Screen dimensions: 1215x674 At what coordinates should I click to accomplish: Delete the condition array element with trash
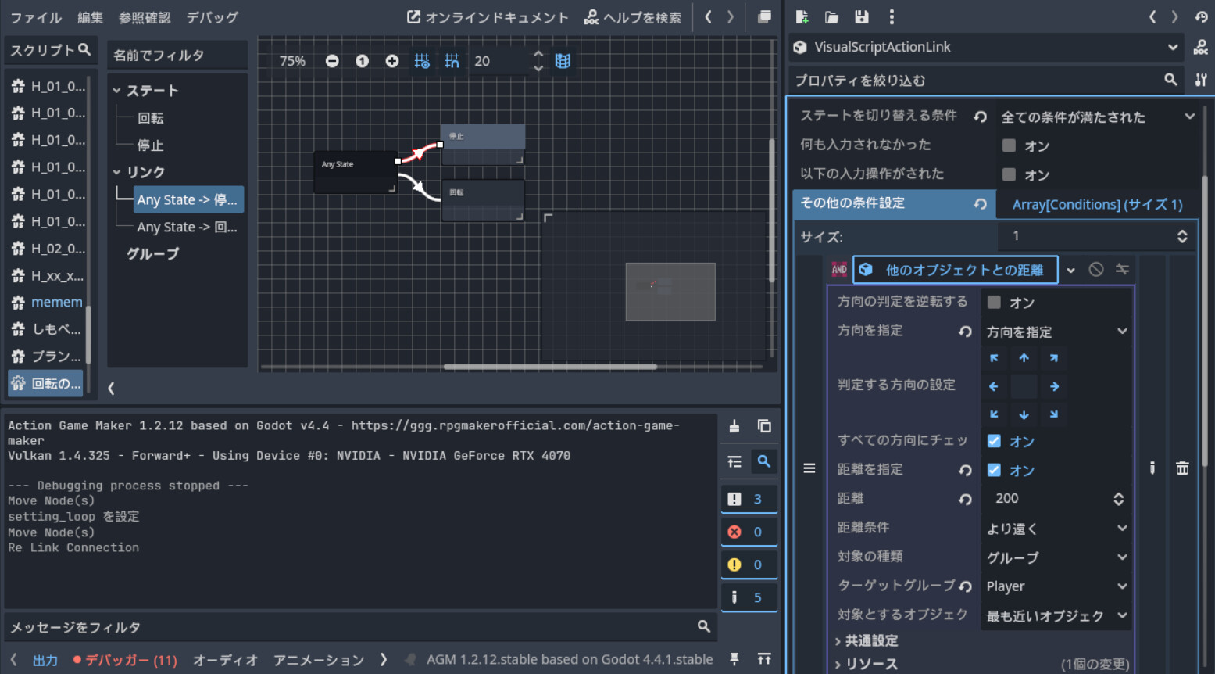point(1182,468)
